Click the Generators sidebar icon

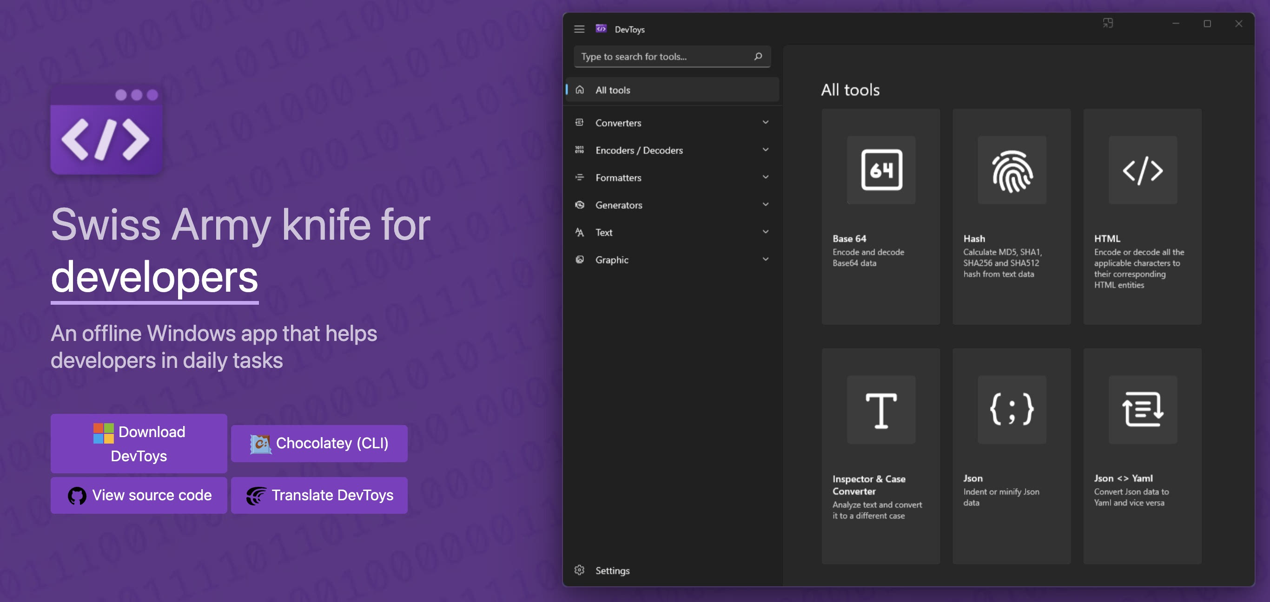[580, 204]
